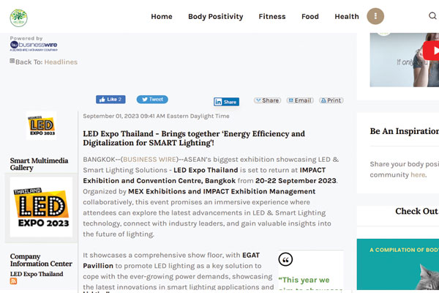Screen dimensions: 439x293
Task: Print this article
Action: [331, 100]
